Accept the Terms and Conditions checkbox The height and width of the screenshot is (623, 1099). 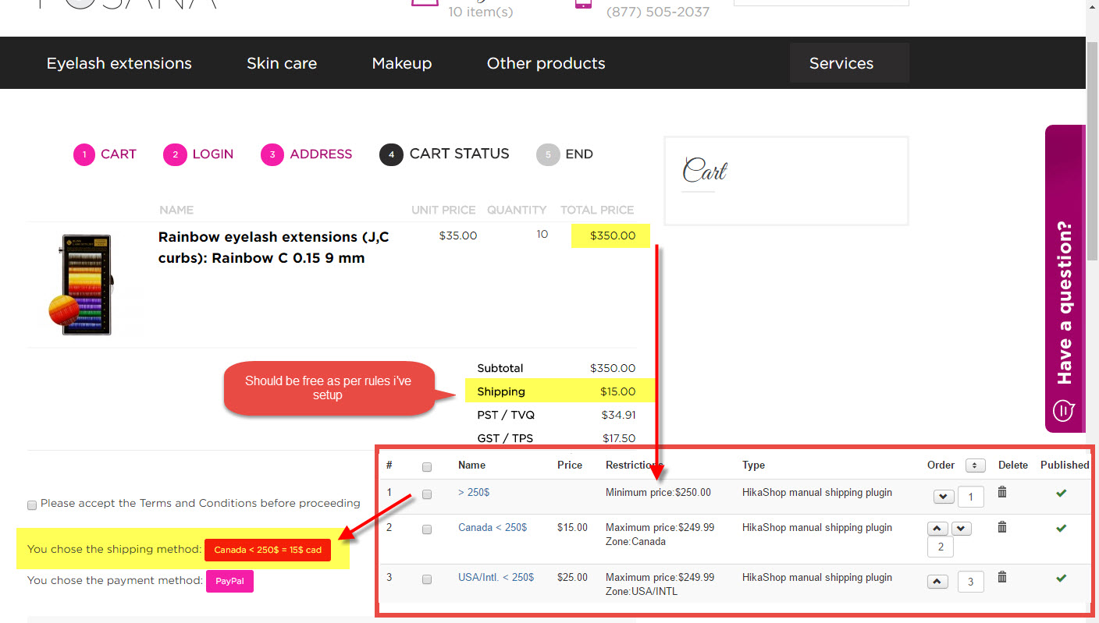pyautogui.click(x=32, y=505)
